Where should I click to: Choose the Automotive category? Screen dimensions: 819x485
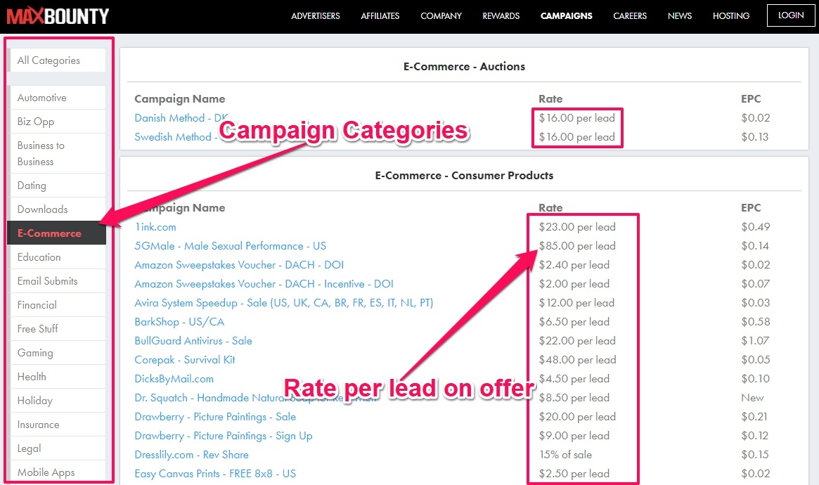(58, 98)
